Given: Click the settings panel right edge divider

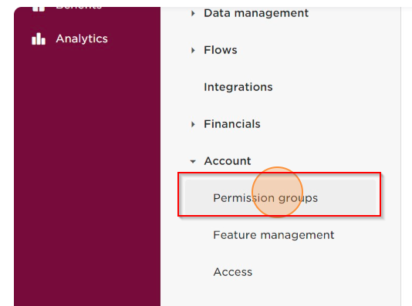Looking at the screenshot, I should (x=401, y=156).
